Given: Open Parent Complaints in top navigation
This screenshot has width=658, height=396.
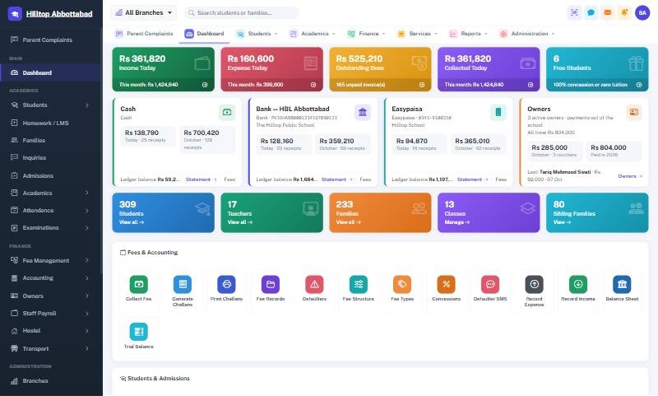Looking at the screenshot, I should click(x=144, y=34).
